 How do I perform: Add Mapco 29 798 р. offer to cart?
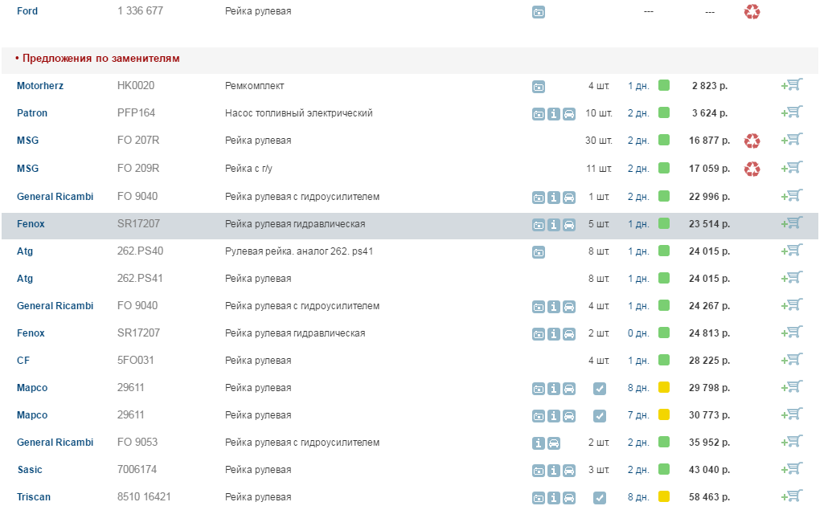pyautogui.click(x=792, y=387)
